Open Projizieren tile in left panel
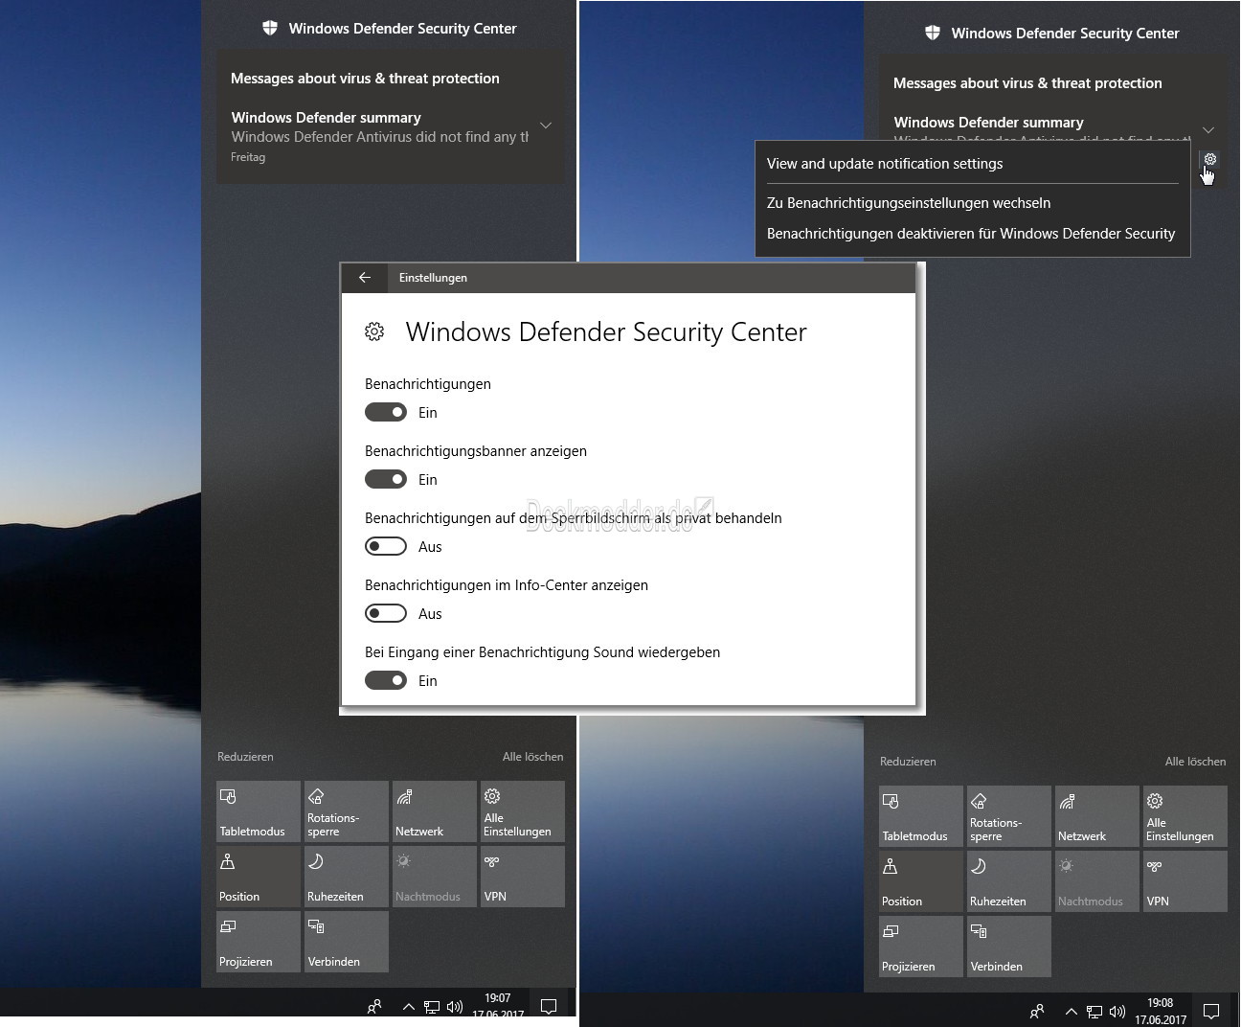The height and width of the screenshot is (1027, 1241). [x=259, y=942]
